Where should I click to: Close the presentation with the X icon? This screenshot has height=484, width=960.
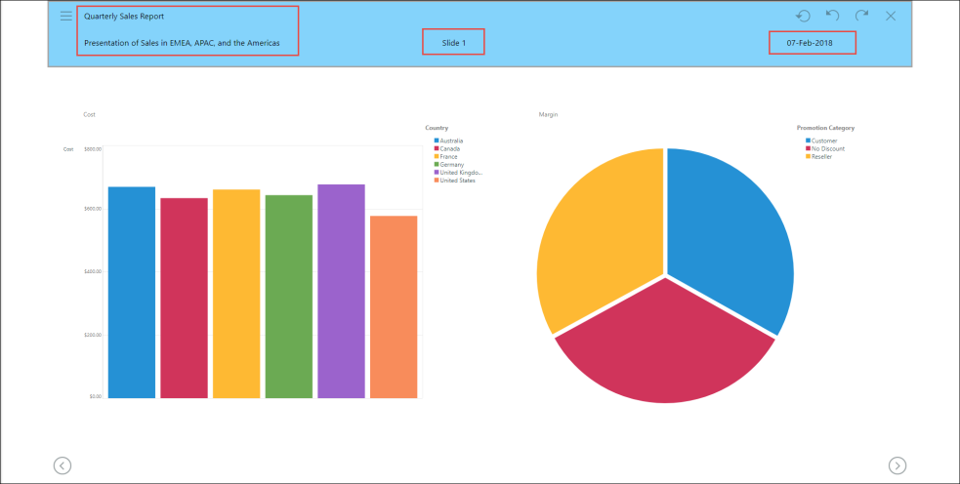pyautogui.click(x=891, y=17)
